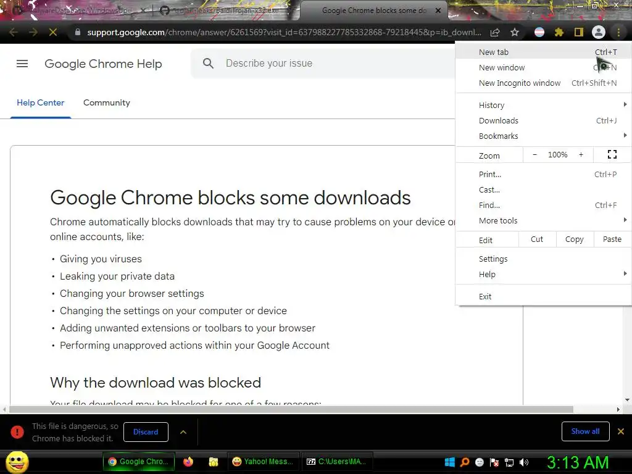Click the 3:13 AM taskbar clock
The image size is (632, 474).
[578, 462]
